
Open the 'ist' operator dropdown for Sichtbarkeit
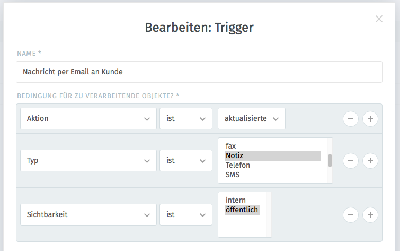[x=186, y=215]
